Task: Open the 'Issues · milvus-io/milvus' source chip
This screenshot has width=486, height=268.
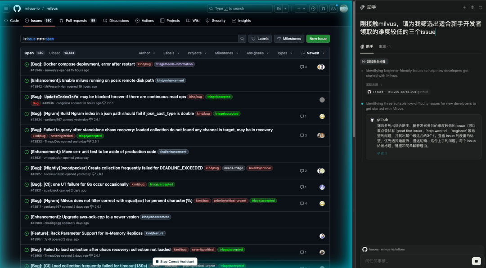Action: [398, 92]
